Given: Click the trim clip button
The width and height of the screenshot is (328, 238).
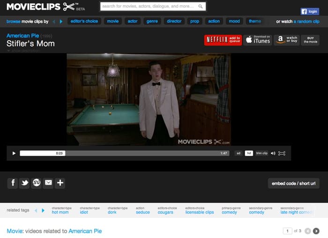Looking at the screenshot, I should point(261,153).
